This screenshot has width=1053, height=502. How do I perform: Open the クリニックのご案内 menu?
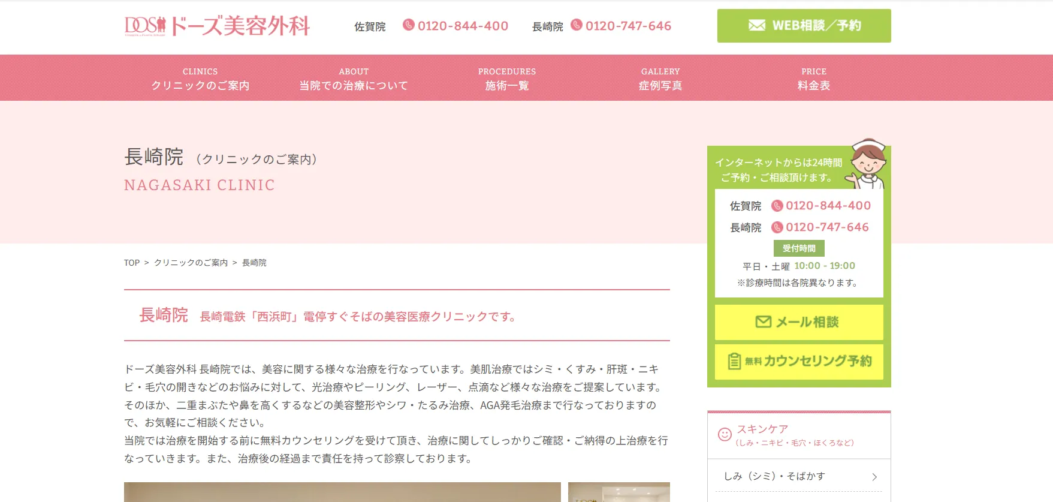click(x=200, y=79)
